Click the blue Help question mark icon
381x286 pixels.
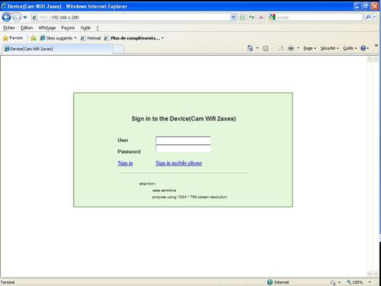pos(363,48)
